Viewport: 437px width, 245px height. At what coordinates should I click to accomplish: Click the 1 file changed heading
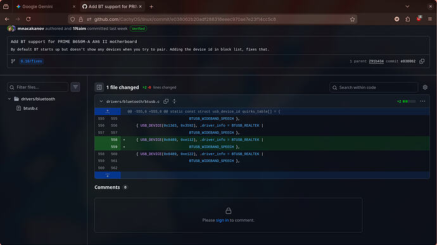pos(123,87)
